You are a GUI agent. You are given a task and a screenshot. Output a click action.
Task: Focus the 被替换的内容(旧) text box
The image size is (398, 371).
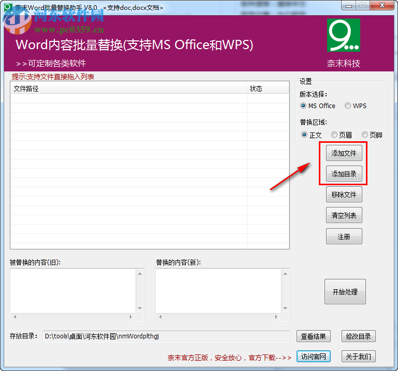click(x=73, y=291)
